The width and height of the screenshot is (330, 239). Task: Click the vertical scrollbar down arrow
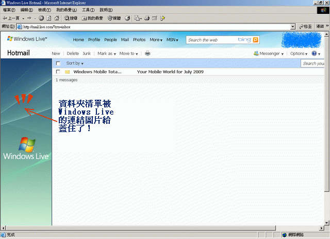[326, 223]
